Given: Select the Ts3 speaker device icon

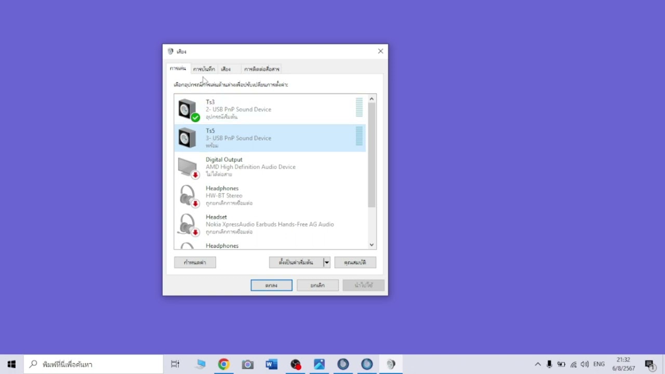Looking at the screenshot, I should click(x=188, y=110).
